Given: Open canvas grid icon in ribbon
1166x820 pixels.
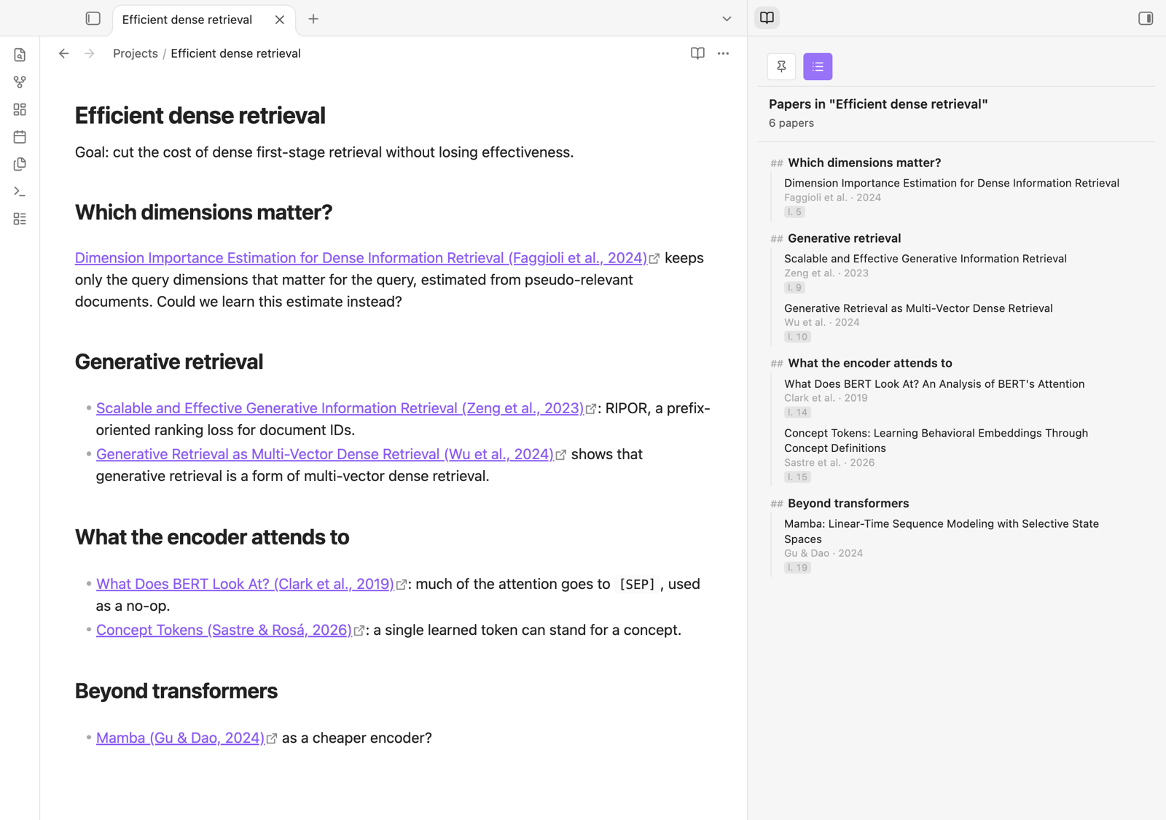Looking at the screenshot, I should [20, 109].
